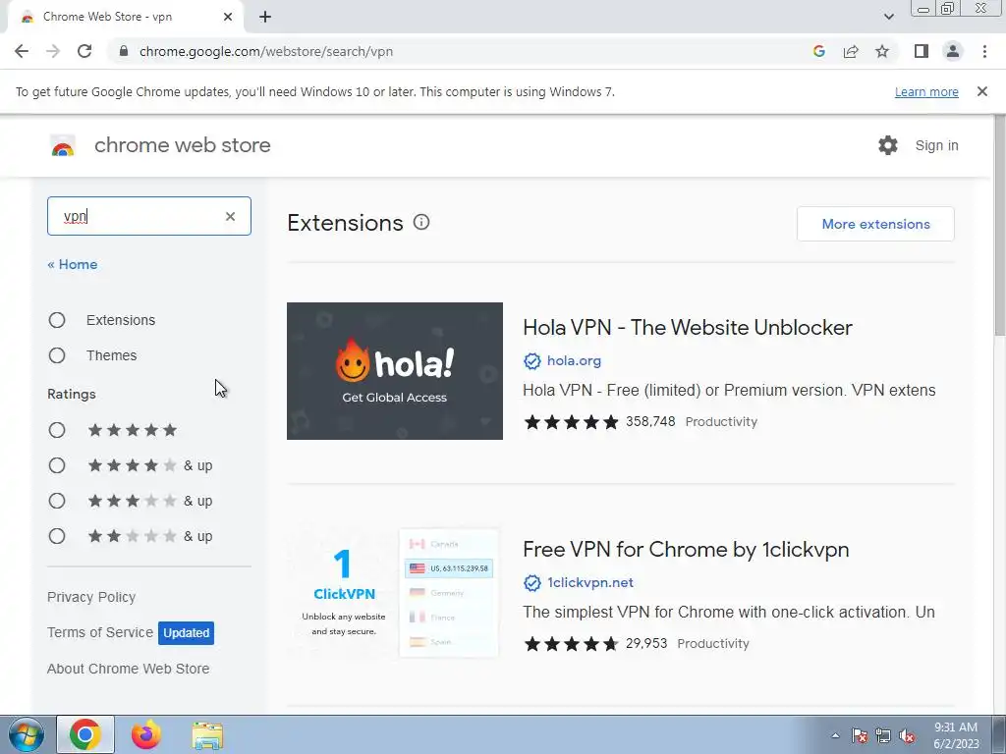The width and height of the screenshot is (1006, 754).
Task: Open 1ClickVPN thumbnail image
Action: 395,593
